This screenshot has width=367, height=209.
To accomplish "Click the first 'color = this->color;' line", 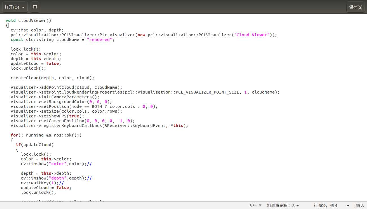I will click(36, 54).
